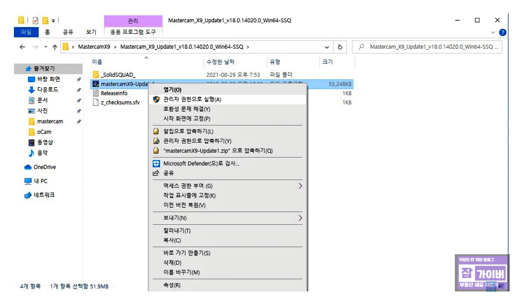The height and width of the screenshot is (305, 522).
Task: Click the forward navigation arrow
Action: 35,47
